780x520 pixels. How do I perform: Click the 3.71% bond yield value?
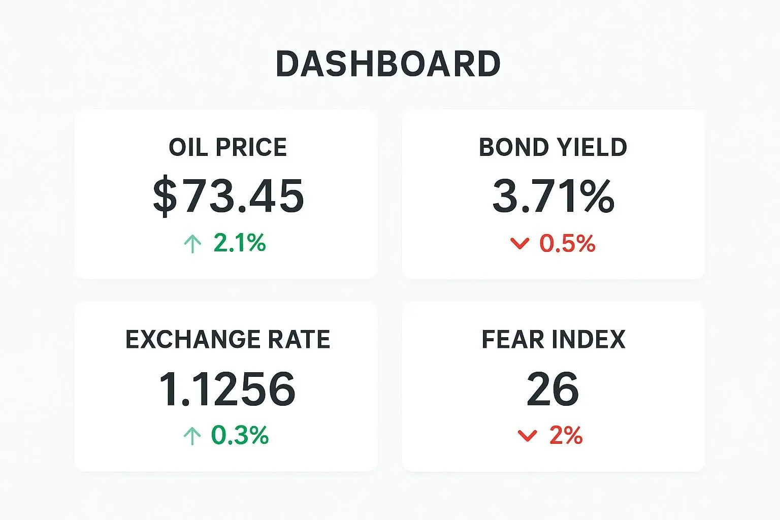point(553,197)
